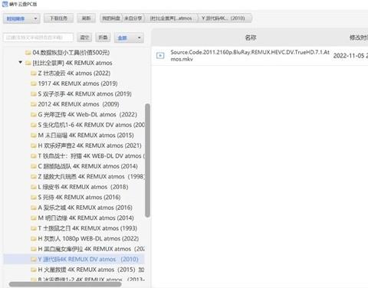Open 'L 绿皮书 4K REMUX atmos (2018)'

[83, 187]
